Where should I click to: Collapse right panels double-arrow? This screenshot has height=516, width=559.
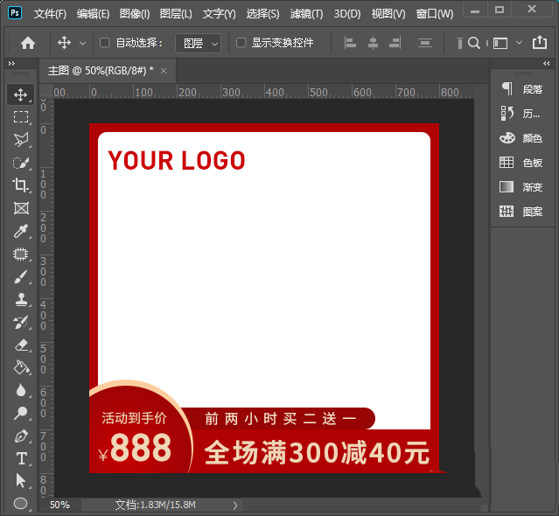[546, 64]
